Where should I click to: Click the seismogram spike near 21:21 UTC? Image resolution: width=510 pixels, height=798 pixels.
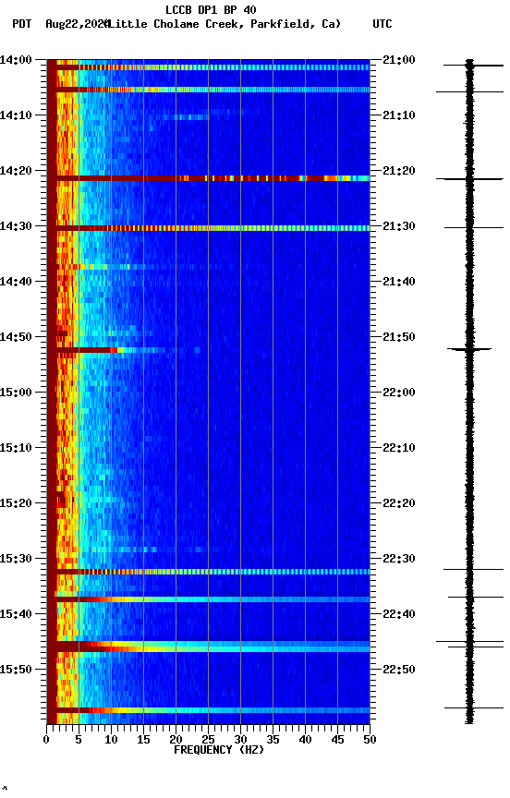pyautogui.click(x=469, y=179)
